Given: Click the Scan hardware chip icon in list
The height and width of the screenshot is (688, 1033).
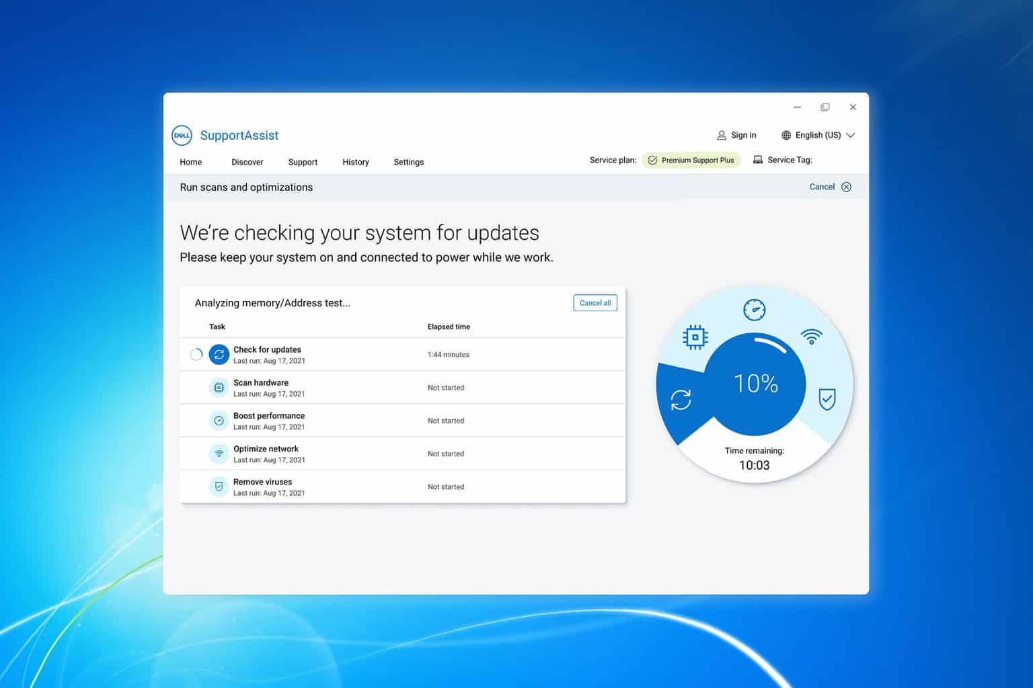Looking at the screenshot, I should 219,388.
